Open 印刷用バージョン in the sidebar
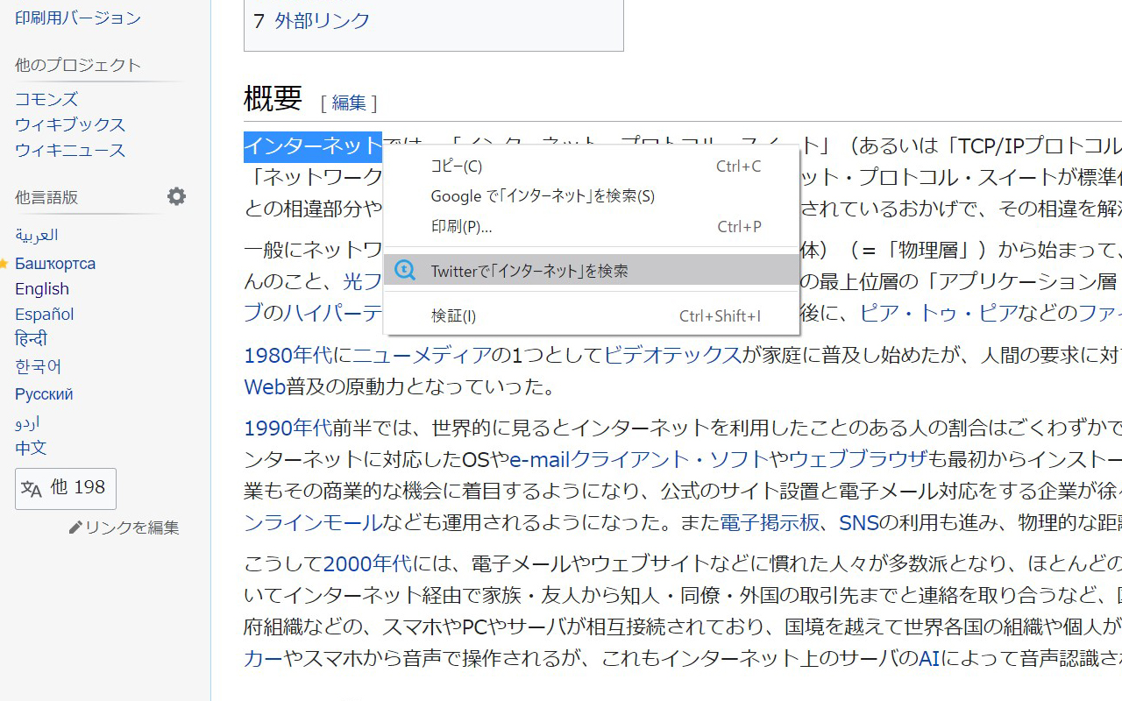Screen dimensions: 1122x701 click(x=78, y=18)
